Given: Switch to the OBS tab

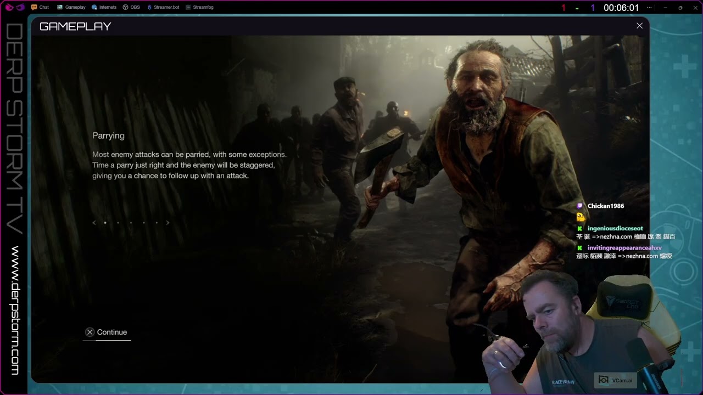Looking at the screenshot, I should (131, 7).
